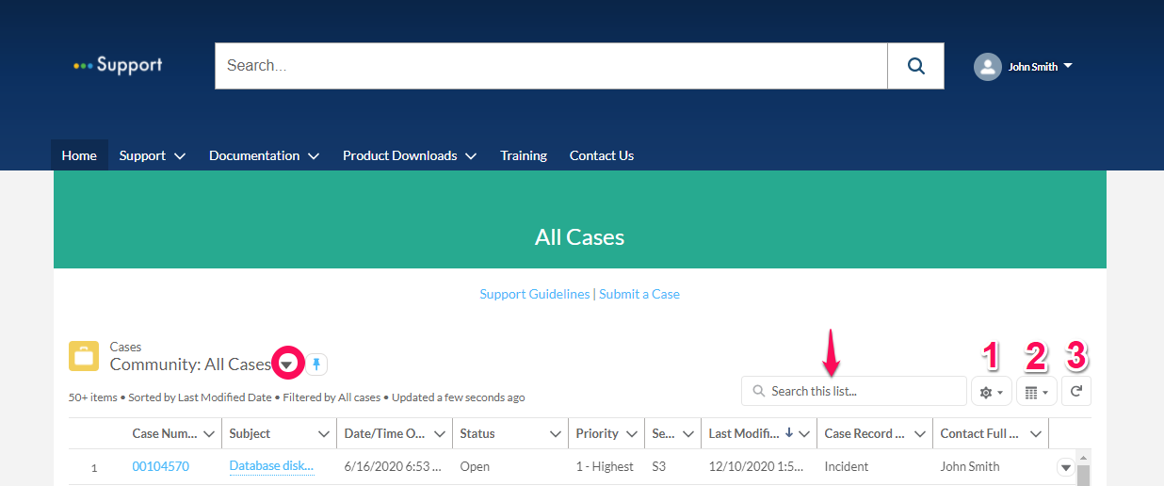This screenshot has height=486, width=1164.
Task: Open the Database disk subject link
Action: (x=271, y=466)
